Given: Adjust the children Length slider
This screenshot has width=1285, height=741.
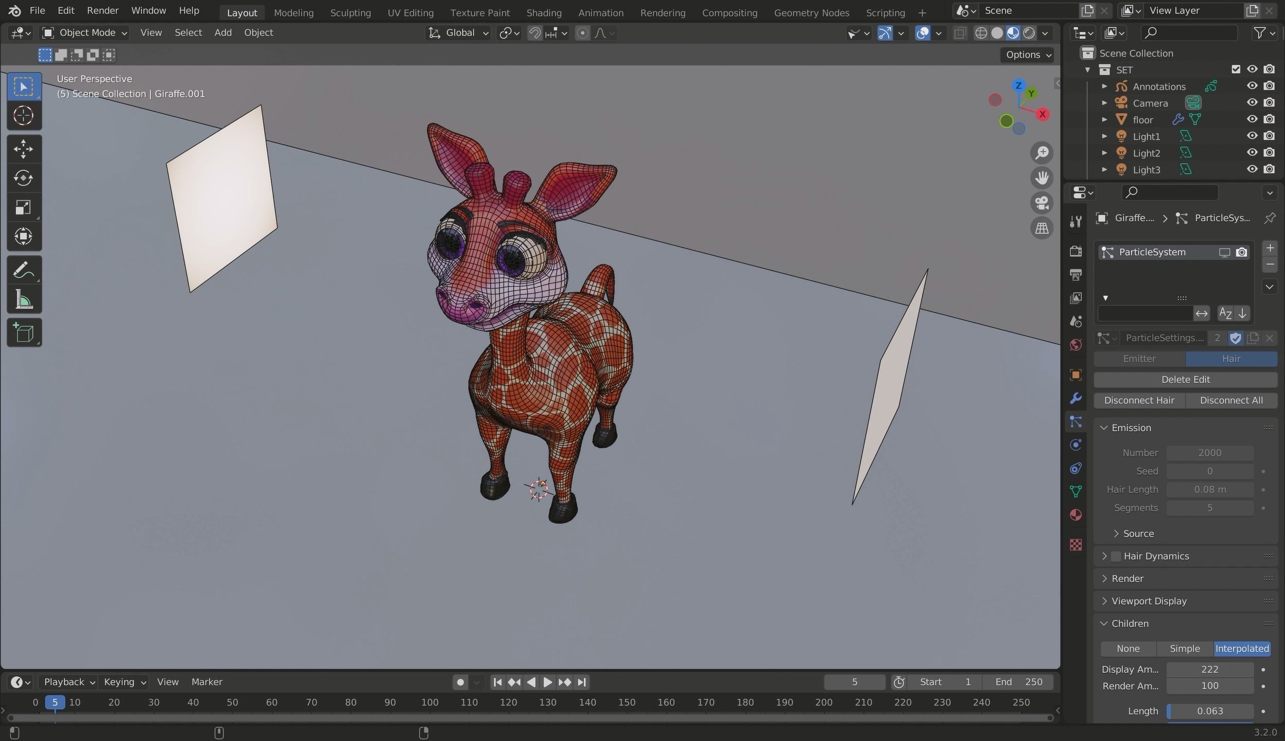Looking at the screenshot, I should tap(1210, 711).
